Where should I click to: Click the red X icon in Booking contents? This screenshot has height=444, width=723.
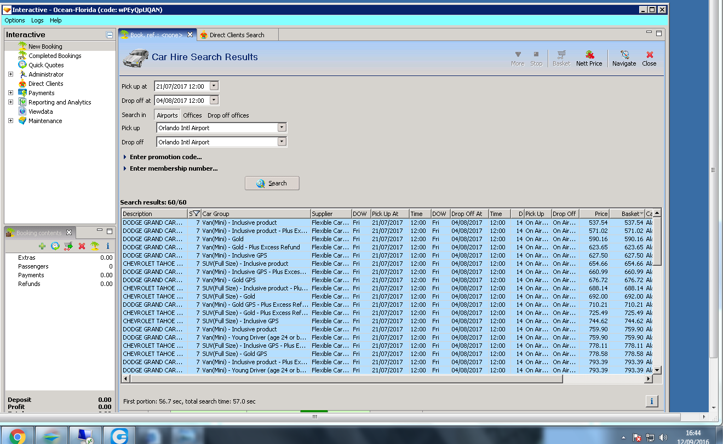tap(82, 246)
